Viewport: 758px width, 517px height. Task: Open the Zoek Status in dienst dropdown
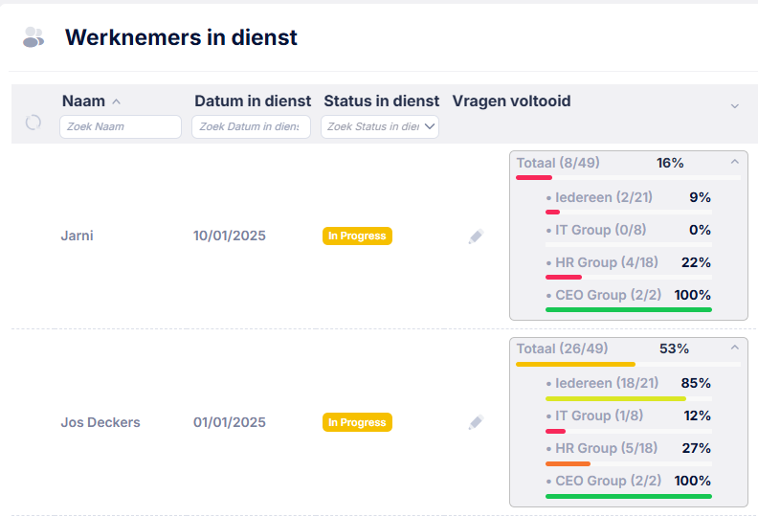pos(380,126)
